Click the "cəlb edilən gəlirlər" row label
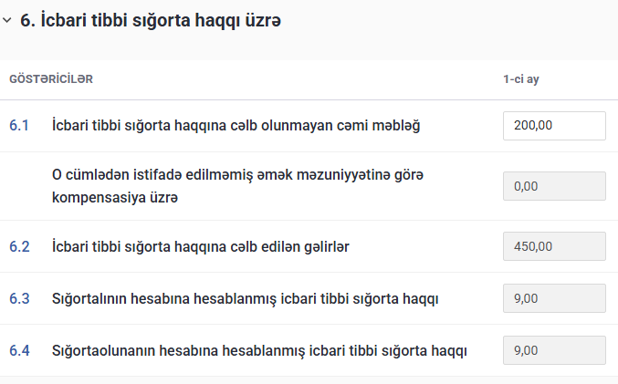Image resolution: width=618 pixels, height=384 pixels. tap(202, 246)
